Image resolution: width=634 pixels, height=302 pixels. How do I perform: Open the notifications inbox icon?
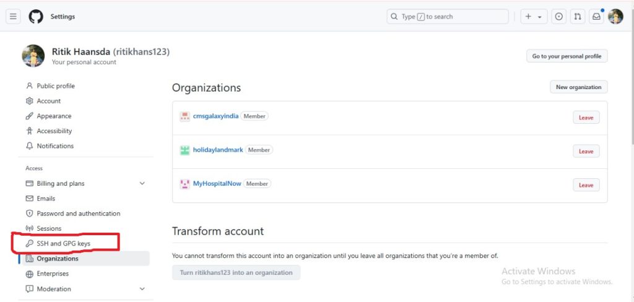click(596, 17)
